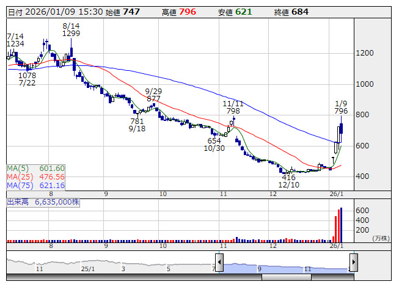Screen dimensions: 399x287
Task: Click the 1/9 high label 796
Action: coord(341,111)
